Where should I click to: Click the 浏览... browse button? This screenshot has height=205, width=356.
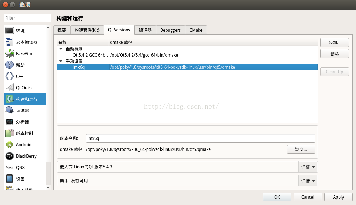301,149
